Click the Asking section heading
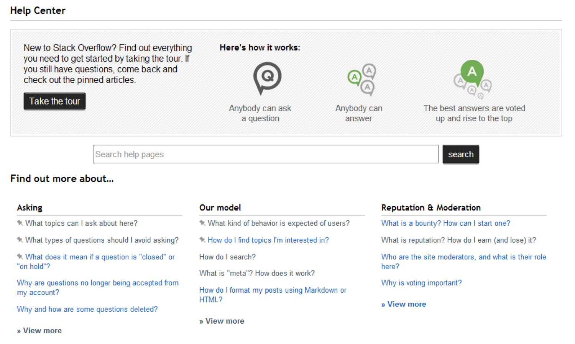The image size is (575, 344). [30, 208]
